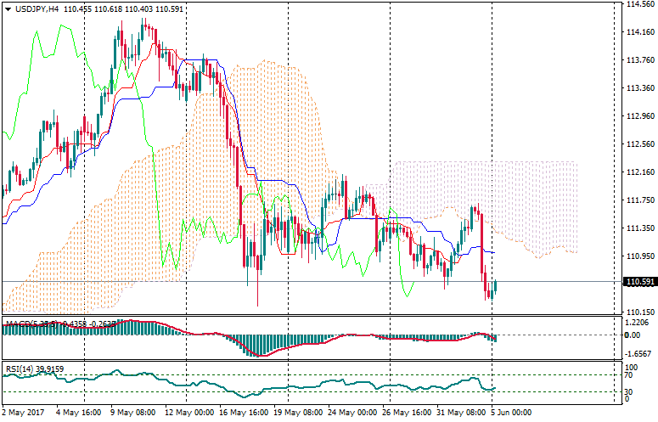
Task: Click the 112.160 price scale label
Action: pos(639,172)
